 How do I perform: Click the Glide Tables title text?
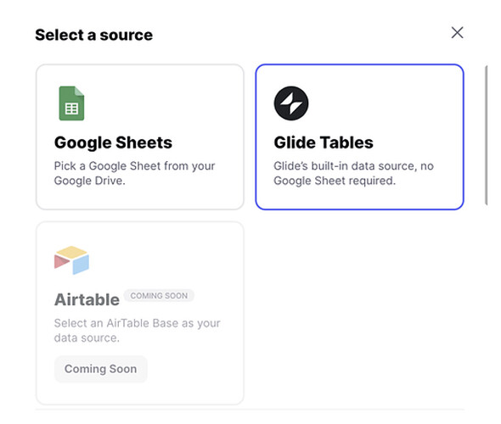324,142
